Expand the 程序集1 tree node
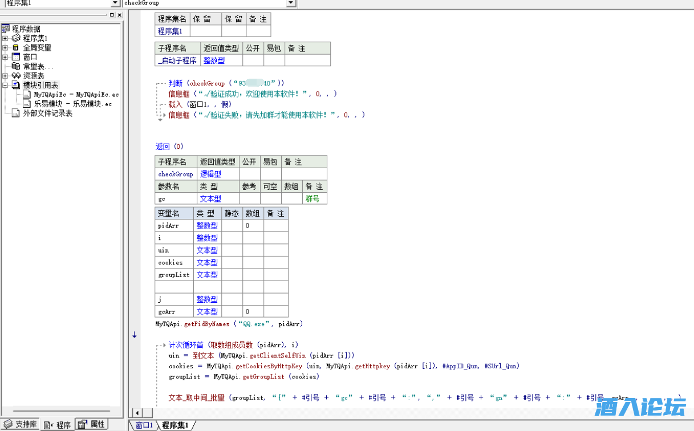Image resolution: width=694 pixels, height=431 pixels. pos(5,38)
